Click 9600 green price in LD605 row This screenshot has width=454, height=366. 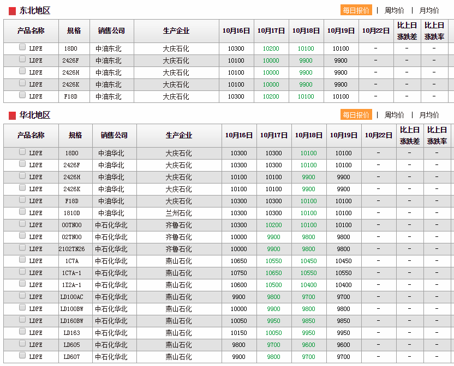click(x=309, y=345)
